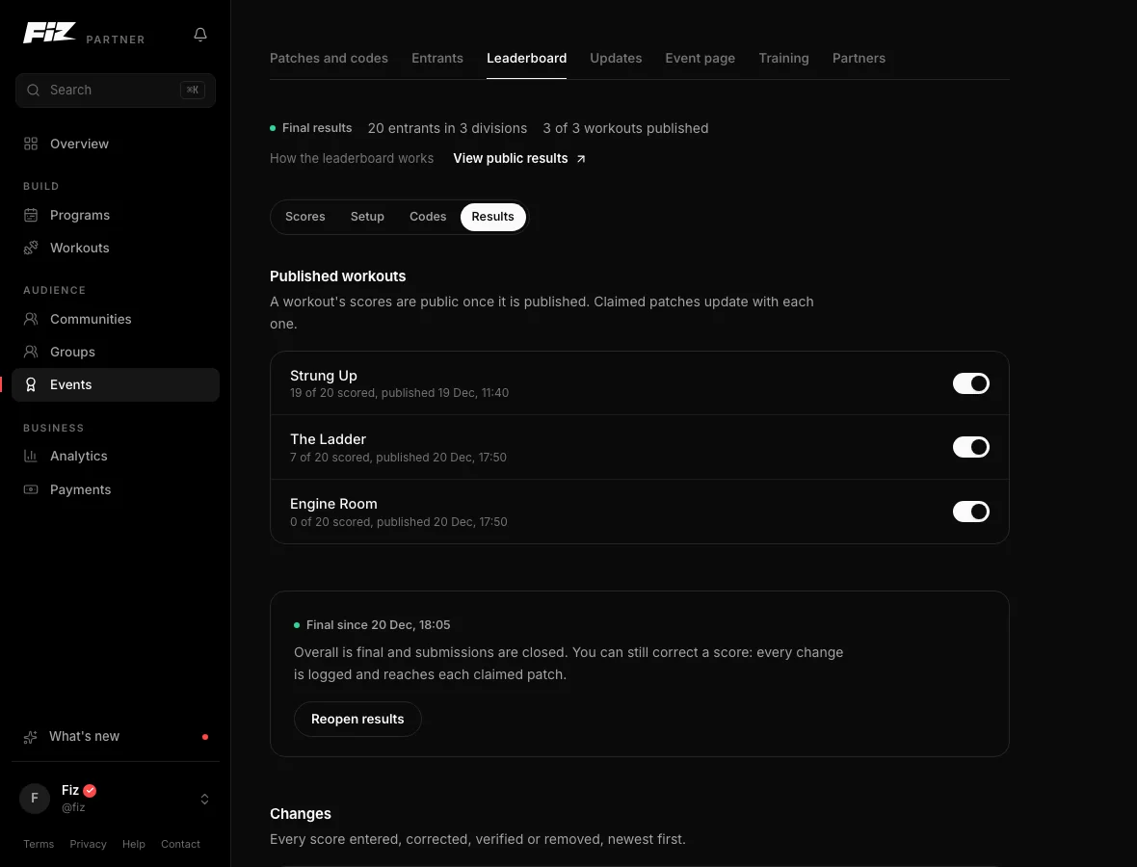The width and height of the screenshot is (1137, 867).
Task: Go to Payments in sidebar
Action: coord(116,489)
